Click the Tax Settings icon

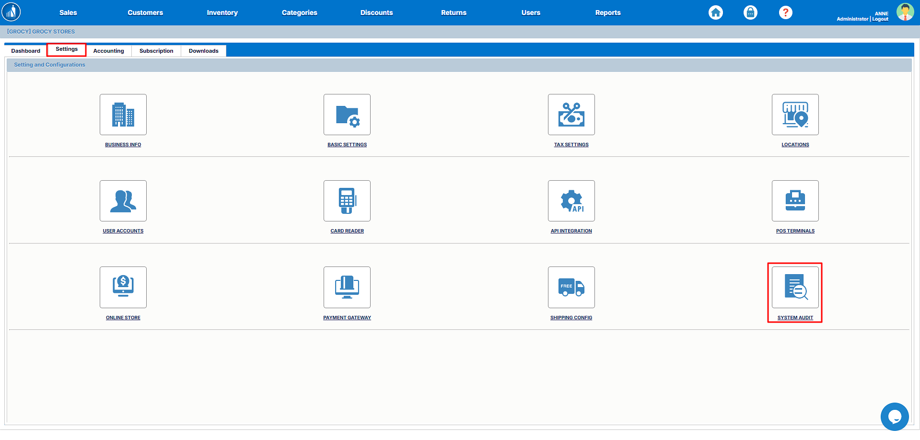pos(571,115)
